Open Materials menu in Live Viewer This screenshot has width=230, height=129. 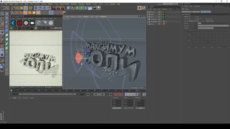(x=31, y=19)
